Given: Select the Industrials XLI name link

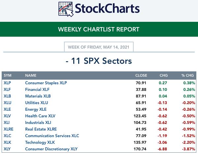Looking at the screenshot, I should coord(38,122).
